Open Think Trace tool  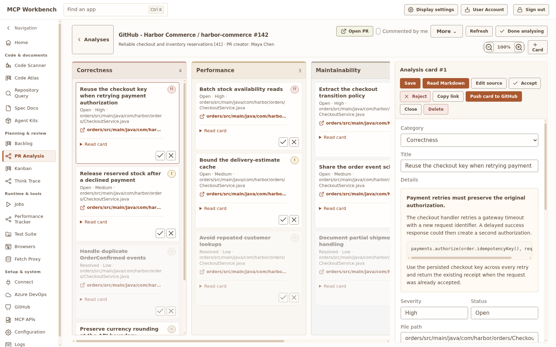coord(29,181)
